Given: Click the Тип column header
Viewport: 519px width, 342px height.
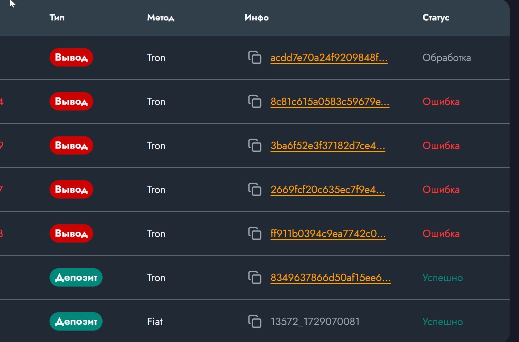Looking at the screenshot, I should pyautogui.click(x=57, y=18).
